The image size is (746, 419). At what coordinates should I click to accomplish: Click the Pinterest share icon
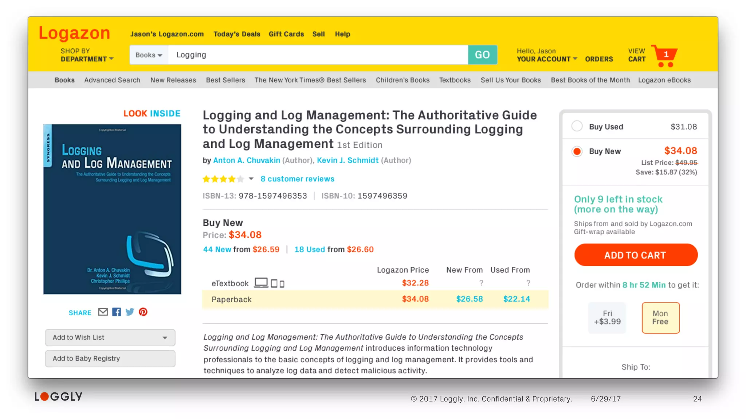click(x=143, y=312)
